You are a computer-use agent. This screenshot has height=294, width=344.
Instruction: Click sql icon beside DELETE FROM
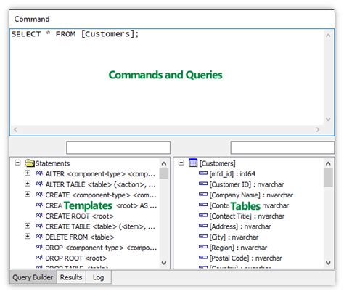(x=39, y=237)
